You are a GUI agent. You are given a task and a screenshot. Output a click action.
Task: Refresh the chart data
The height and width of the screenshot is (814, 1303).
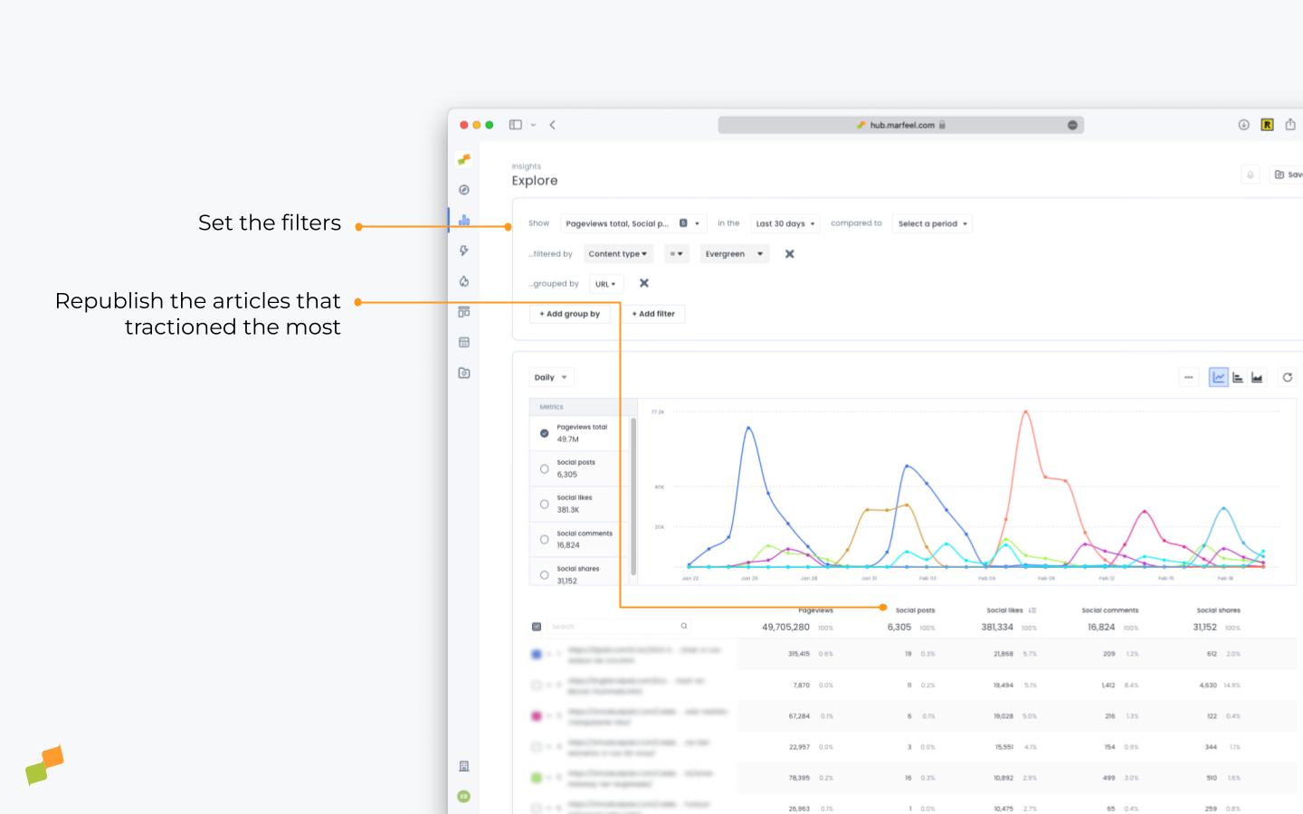[1287, 378]
